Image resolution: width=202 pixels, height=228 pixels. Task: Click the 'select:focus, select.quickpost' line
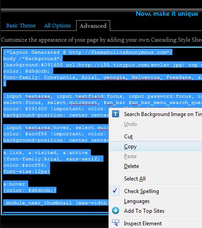click(103, 103)
